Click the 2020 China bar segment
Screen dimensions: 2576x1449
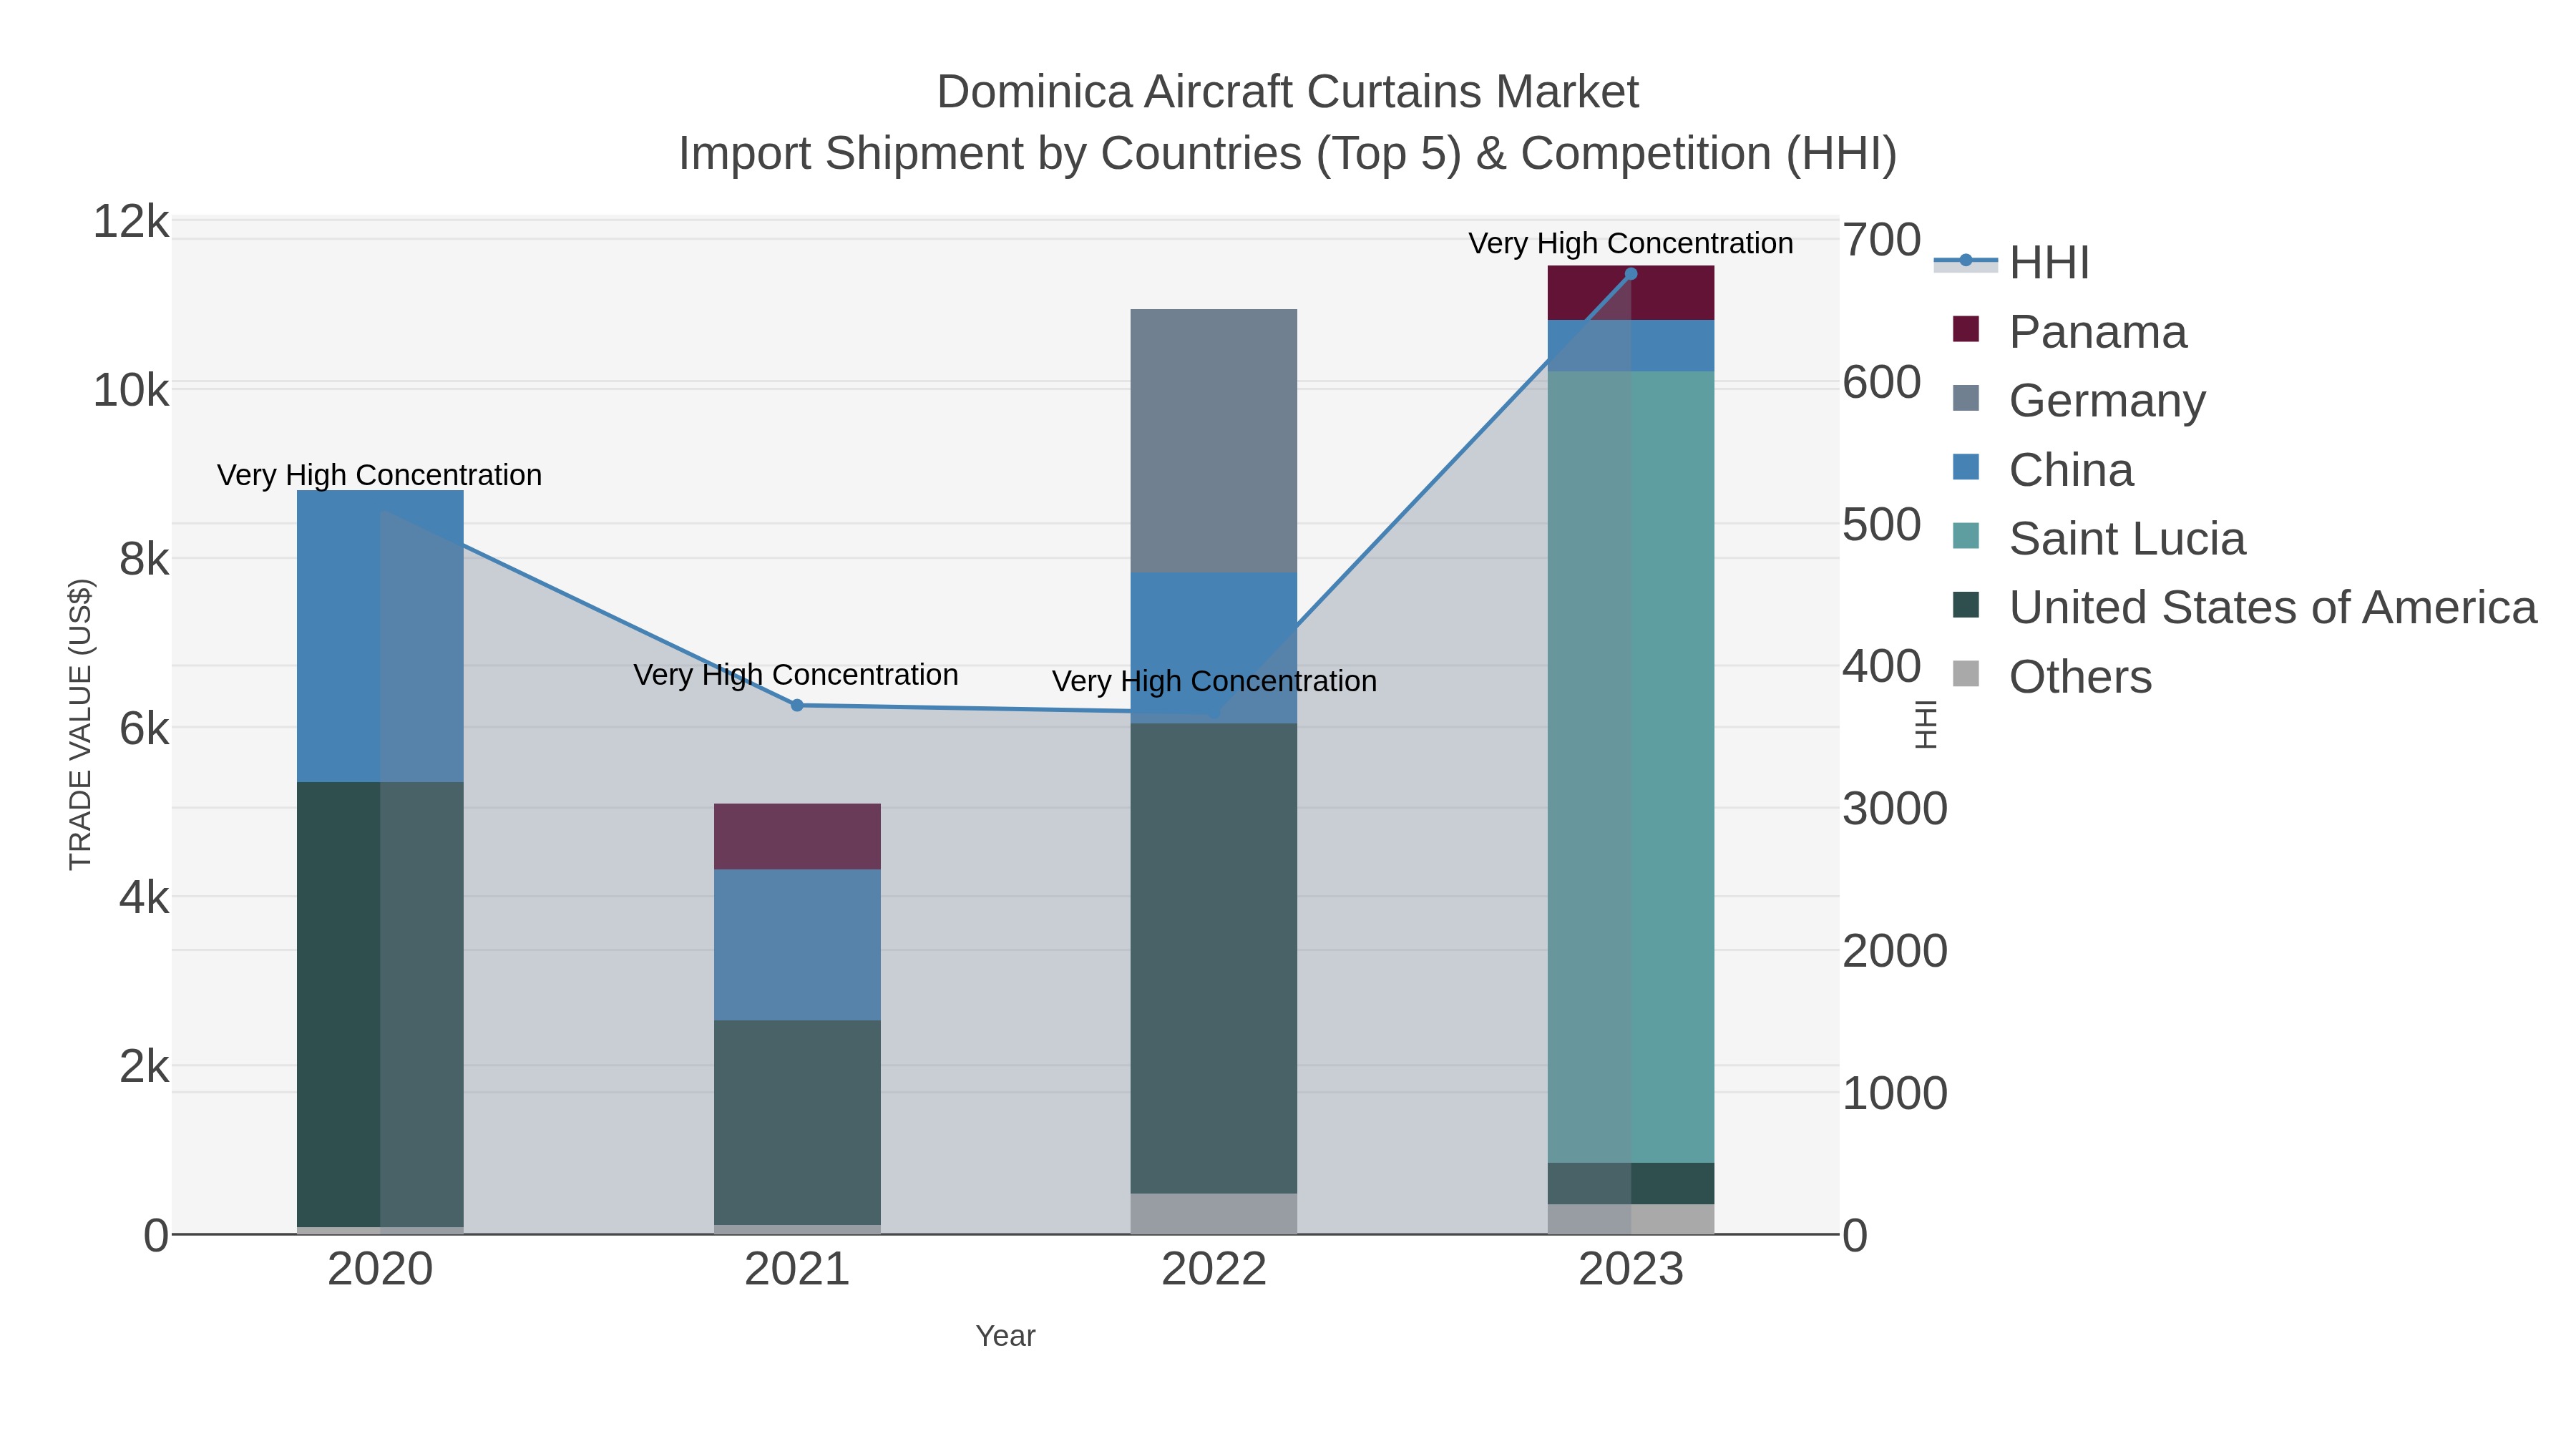pos(380,636)
